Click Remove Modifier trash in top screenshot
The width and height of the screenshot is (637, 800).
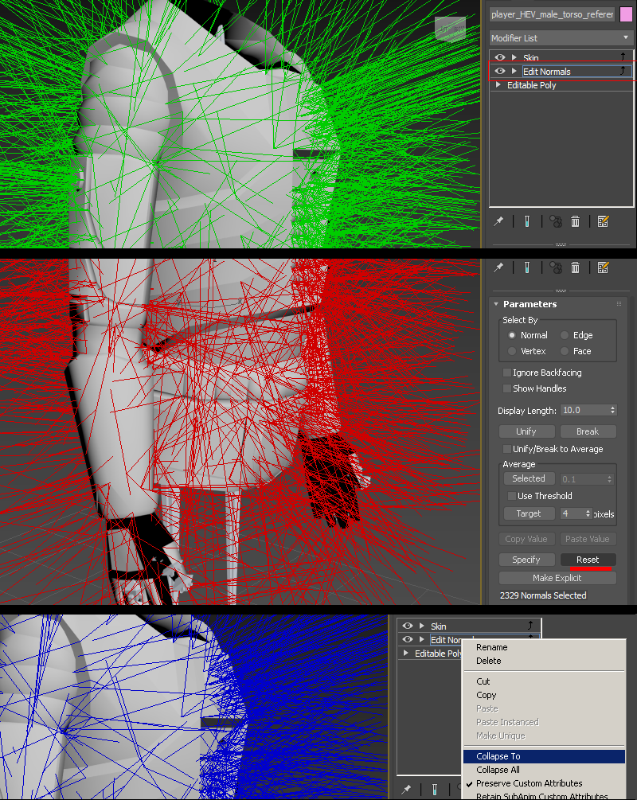coord(575,221)
